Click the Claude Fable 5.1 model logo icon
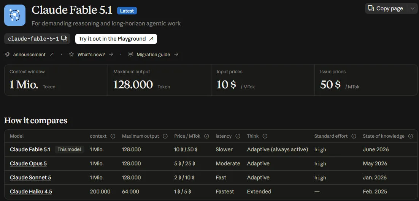419x201 pixels. click(15, 15)
